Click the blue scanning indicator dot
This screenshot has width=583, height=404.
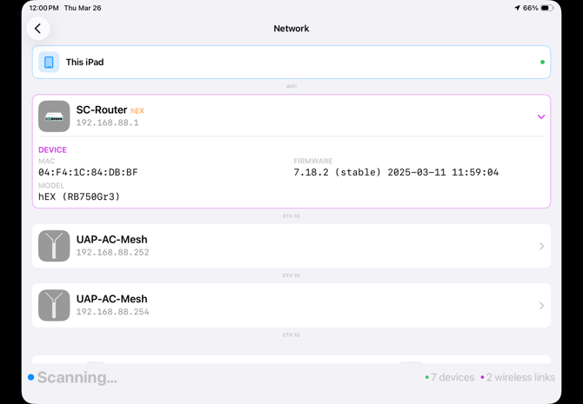(30, 377)
